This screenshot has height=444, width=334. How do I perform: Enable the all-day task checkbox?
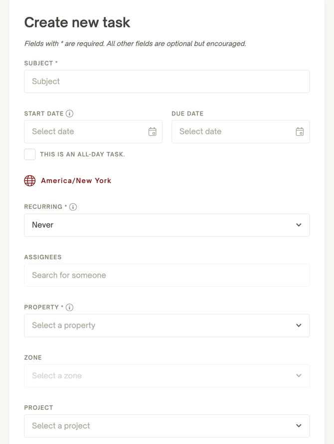29,154
